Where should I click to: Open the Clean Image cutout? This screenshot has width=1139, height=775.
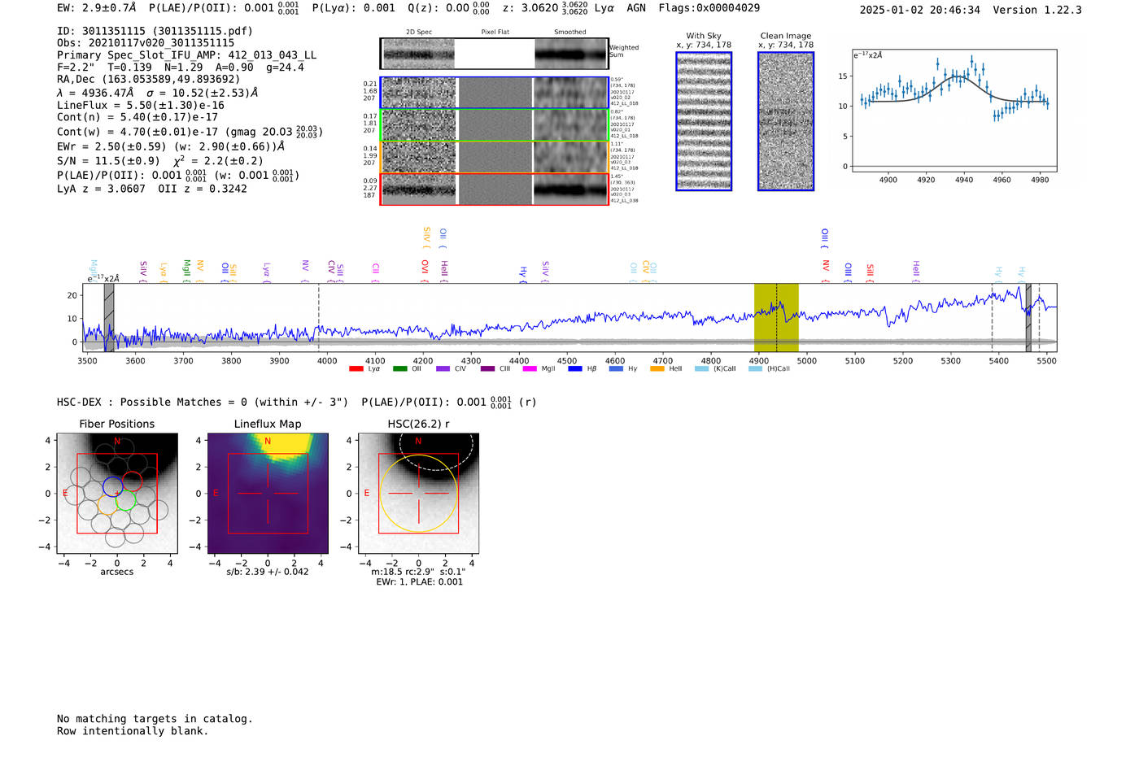click(x=786, y=121)
